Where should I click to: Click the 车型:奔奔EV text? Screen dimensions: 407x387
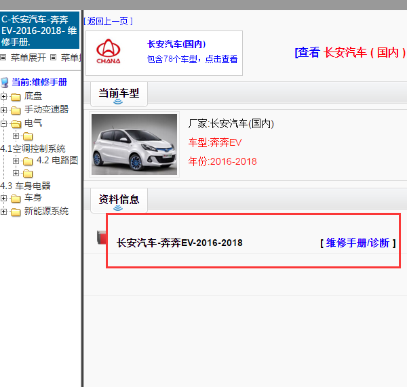215,142
